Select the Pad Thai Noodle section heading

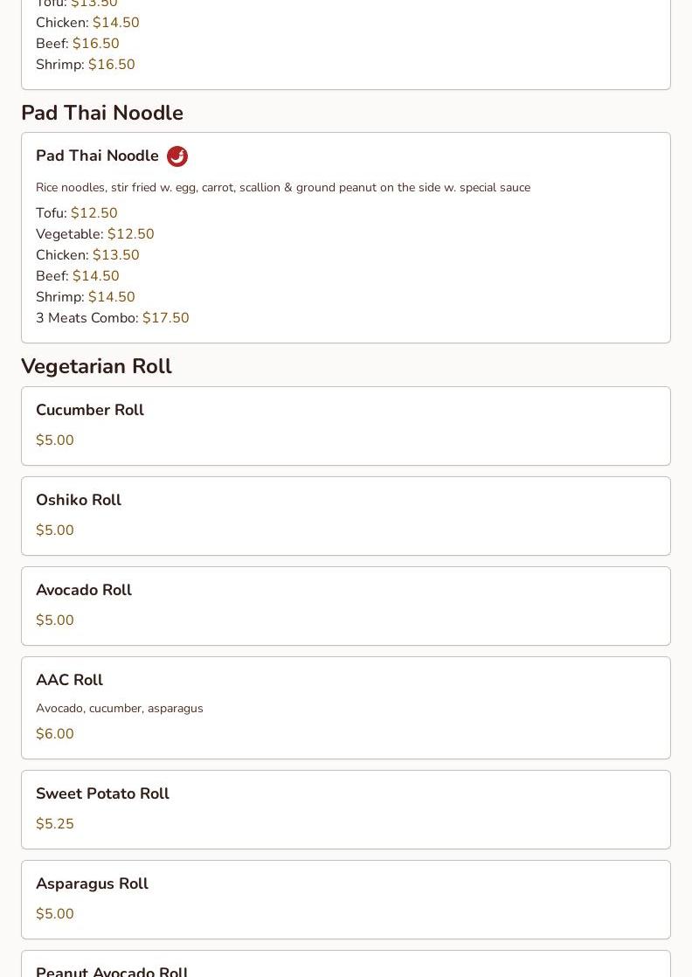point(102,113)
